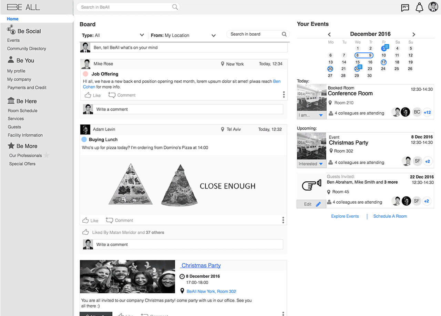Click the location pin beside Tel Aviv
The image size is (441, 316).
(223, 129)
